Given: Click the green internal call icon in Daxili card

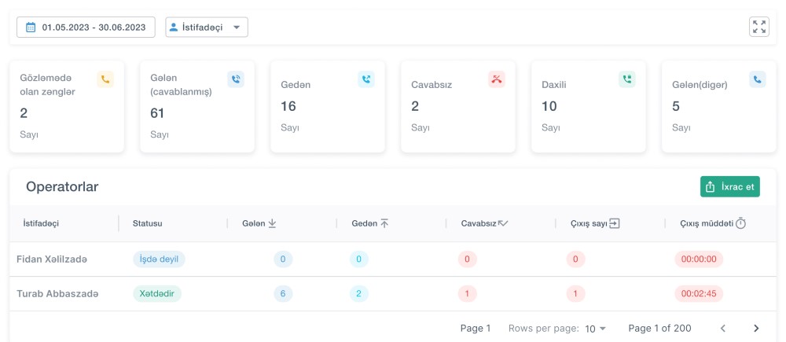Looking at the screenshot, I should click(626, 79).
